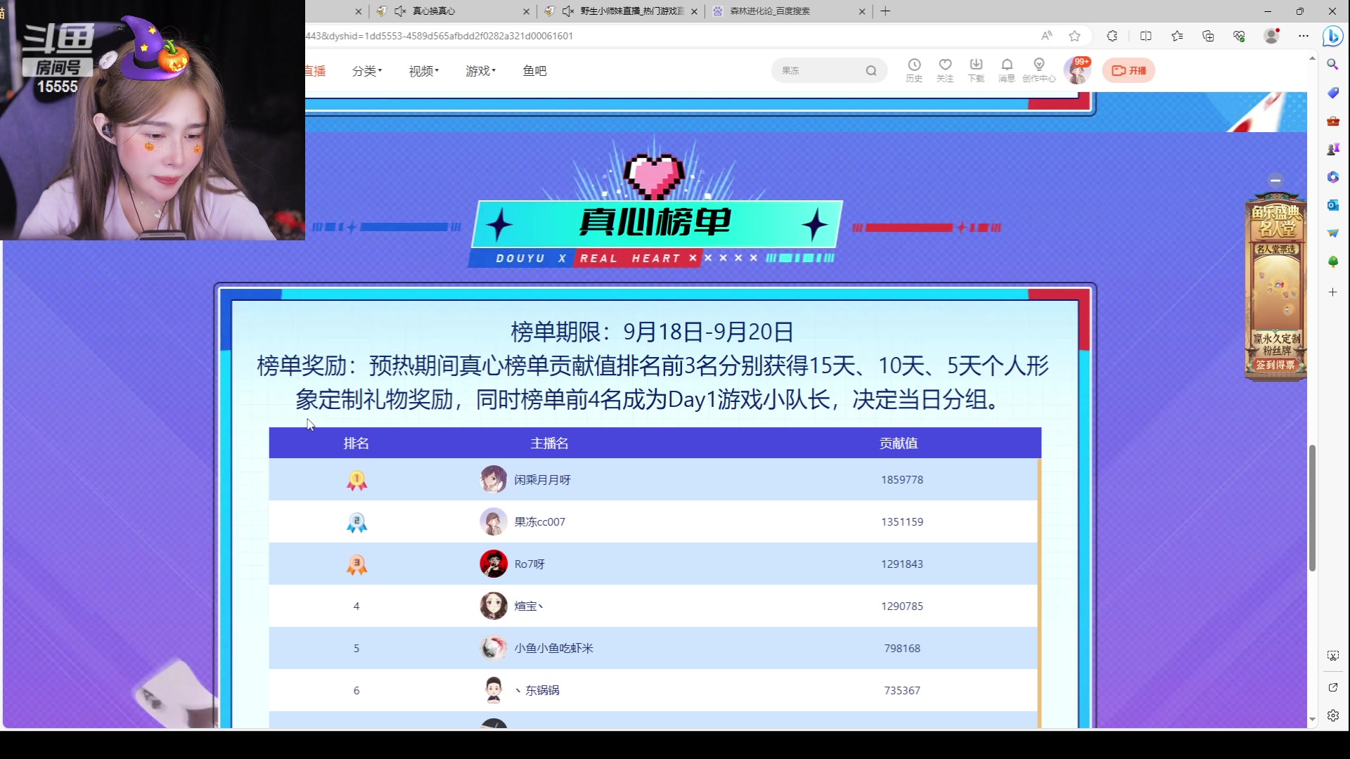Click contribution value 1859778
This screenshot has width=1350, height=759.
pyautogui.click(x=902, y=479)
